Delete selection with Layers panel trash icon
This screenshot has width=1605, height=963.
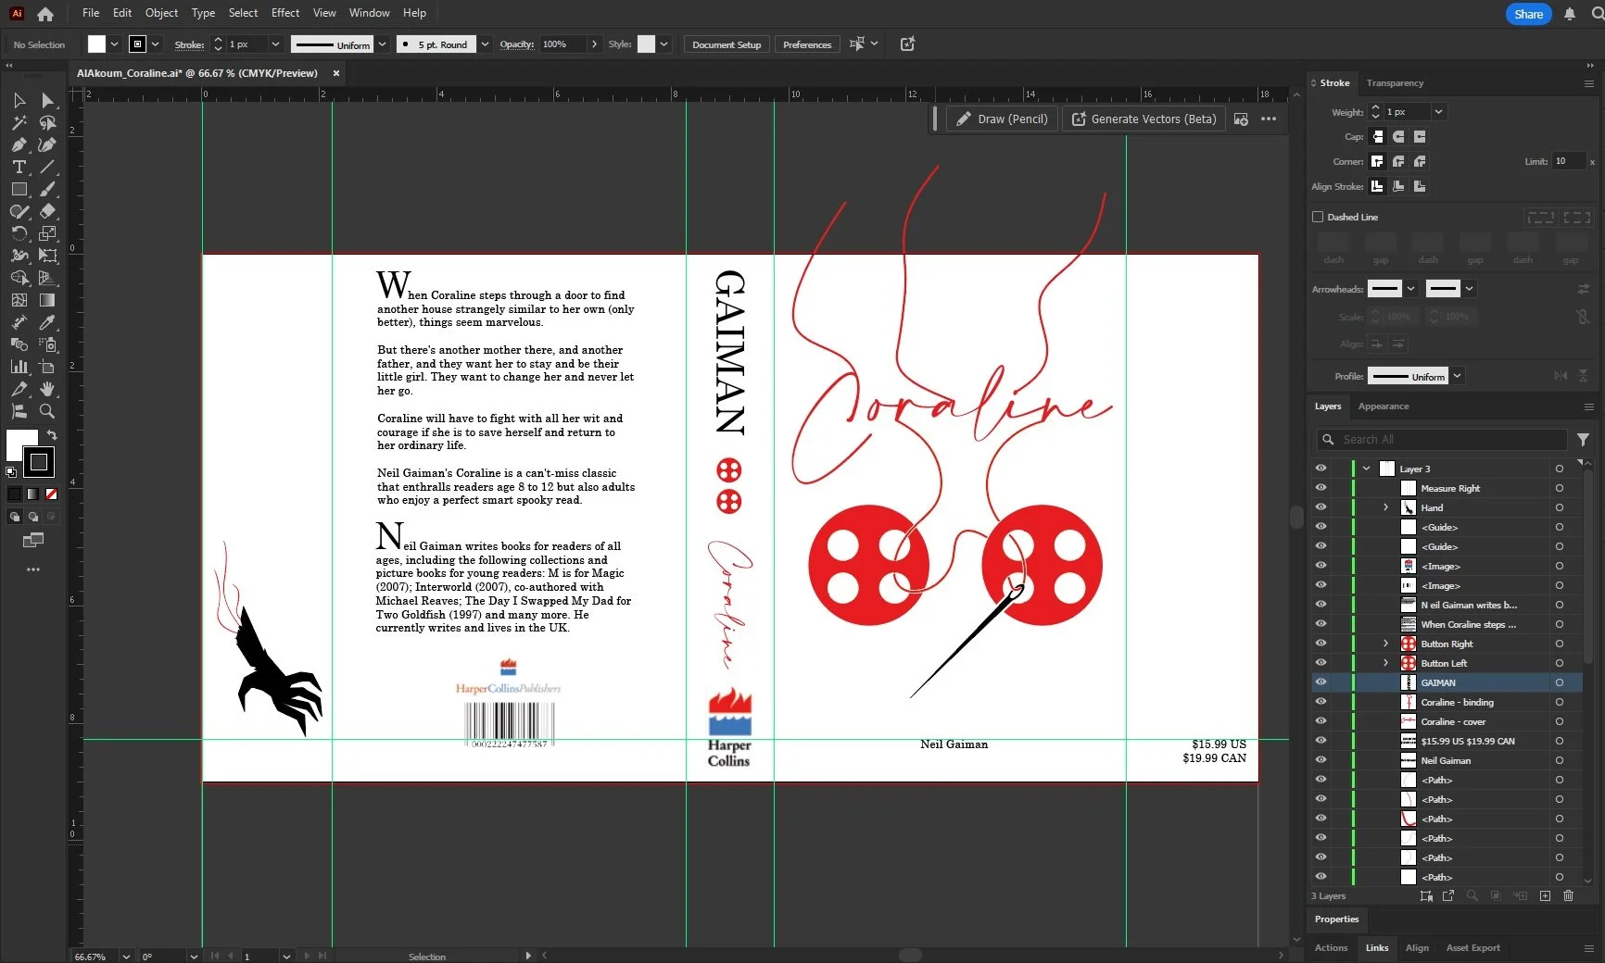[1568, 895]
